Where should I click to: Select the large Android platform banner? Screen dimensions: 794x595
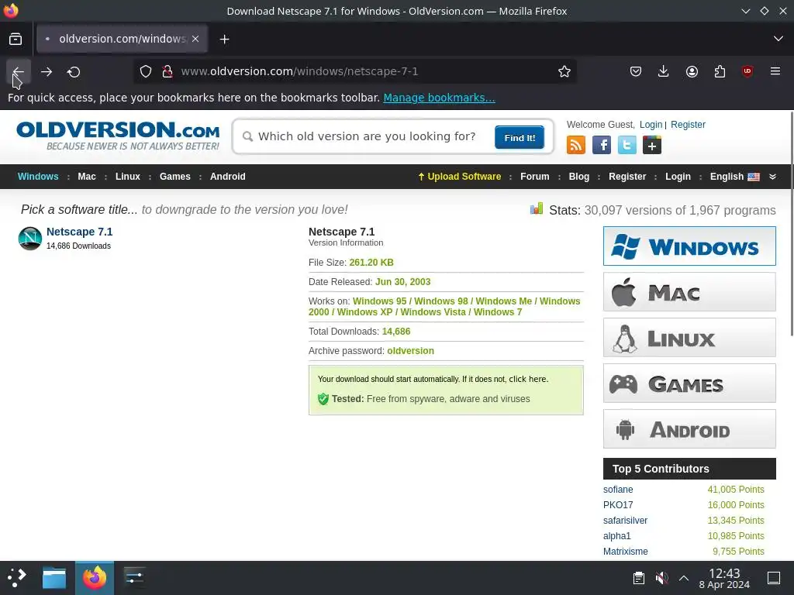click(689, 429)
